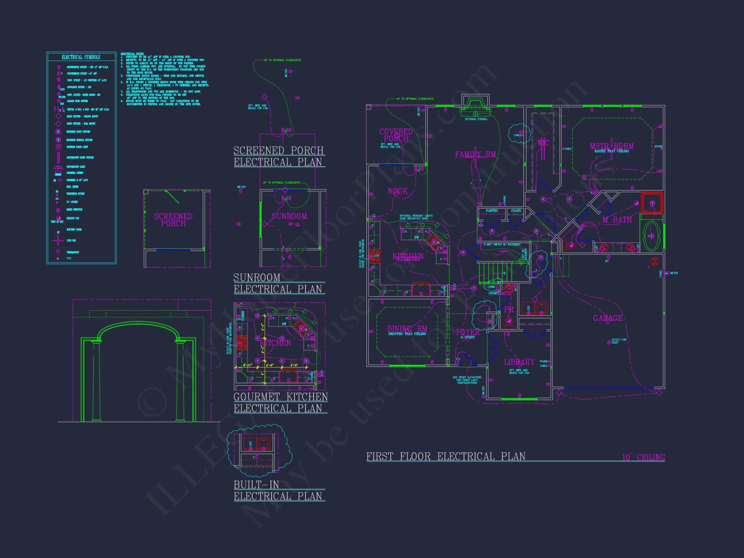The image size is (744, 558).
Task: Select the garage door opener legend symbol
Action: (x=58, y=101)
